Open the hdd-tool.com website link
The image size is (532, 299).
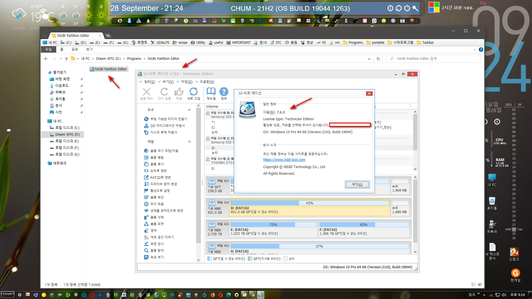tap(284, 160)
